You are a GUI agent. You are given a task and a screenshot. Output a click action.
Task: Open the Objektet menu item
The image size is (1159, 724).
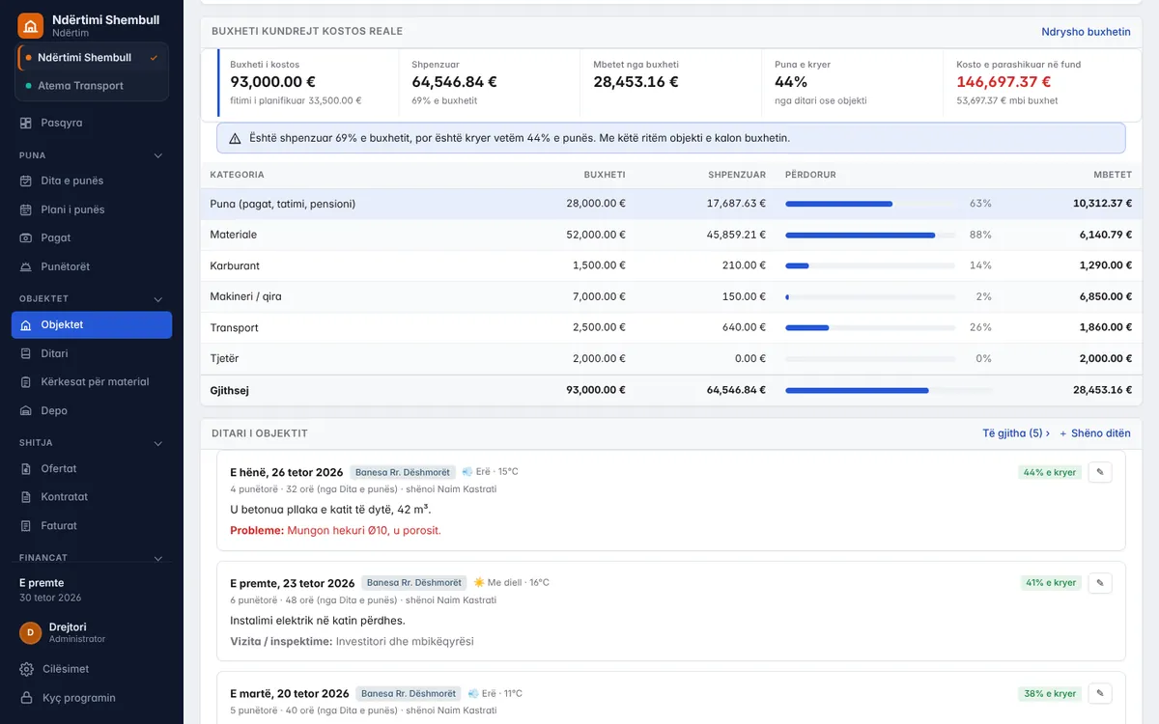(92, 325)
